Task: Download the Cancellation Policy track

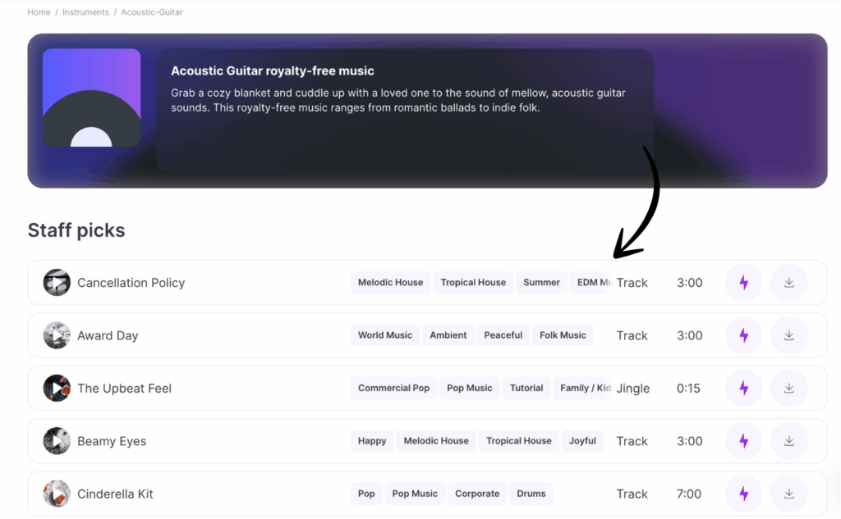Action: (788, 283)
